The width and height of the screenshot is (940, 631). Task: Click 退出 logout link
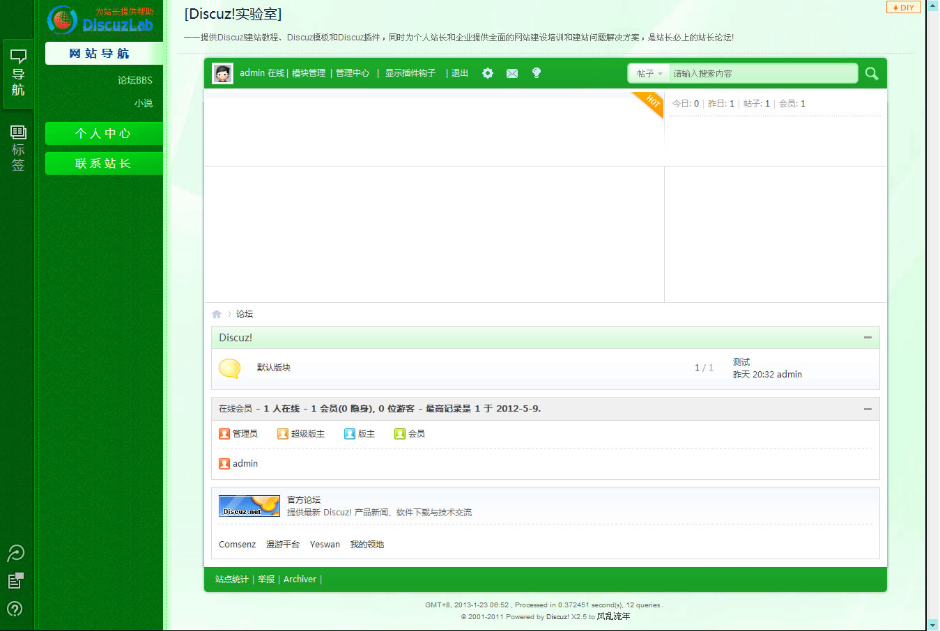(x=460, y=73)
